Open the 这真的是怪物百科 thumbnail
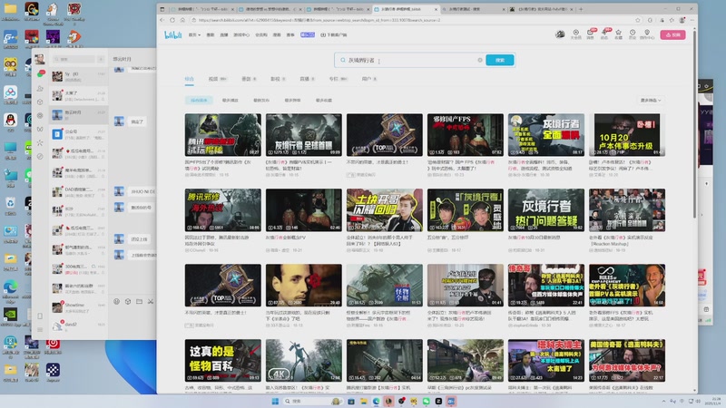This screenshot has height=408, width=726. (x=222, y=360)
